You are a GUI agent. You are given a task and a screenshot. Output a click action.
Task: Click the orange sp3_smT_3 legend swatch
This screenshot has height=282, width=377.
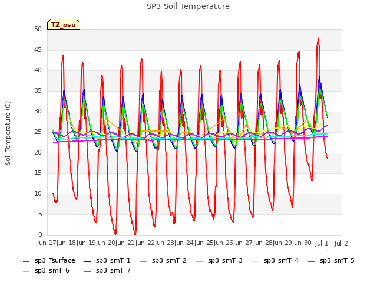(x=200, y=261)
